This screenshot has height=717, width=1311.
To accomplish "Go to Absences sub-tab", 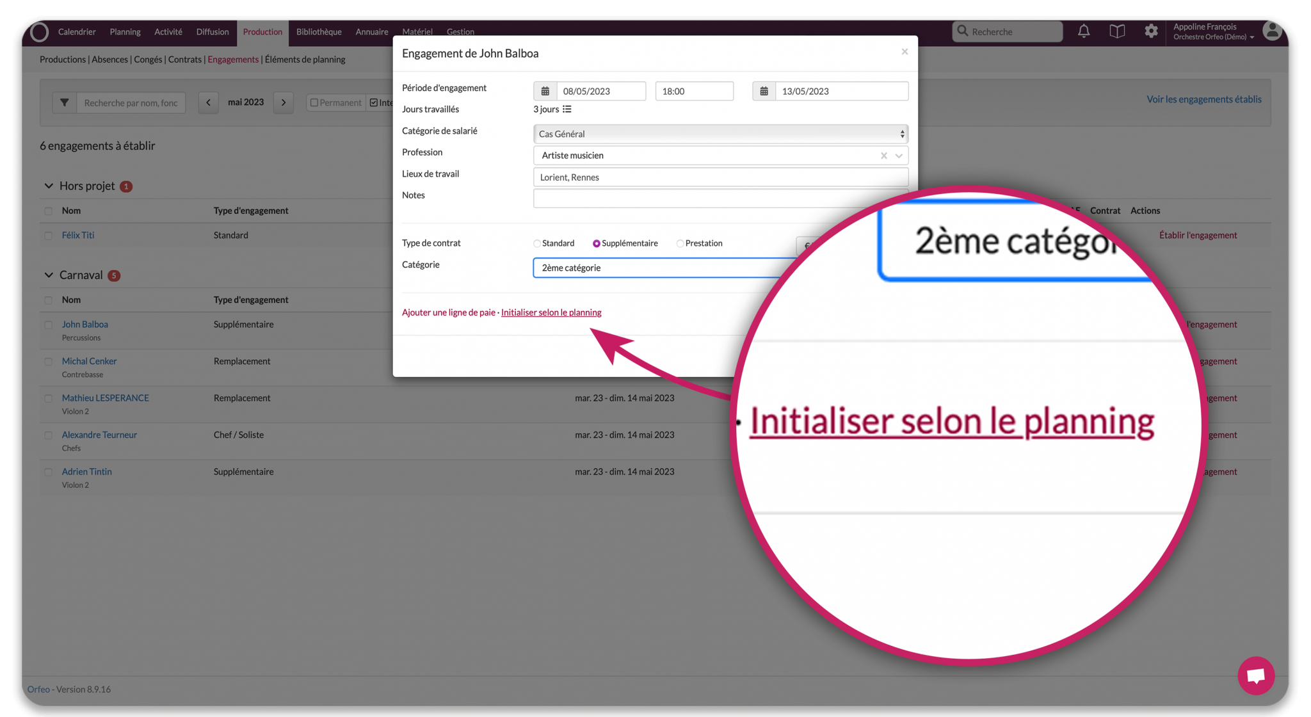I will (109, 60).
